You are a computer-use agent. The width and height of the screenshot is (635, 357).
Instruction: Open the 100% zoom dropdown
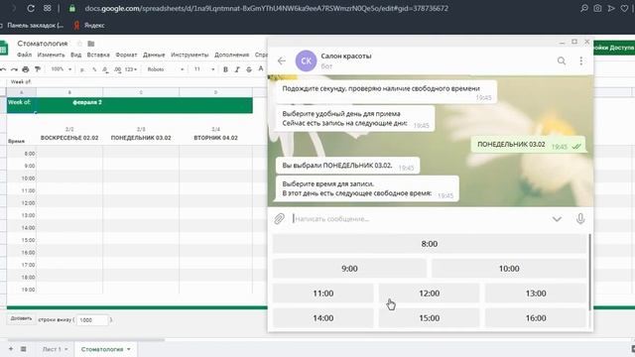[62, 69]
